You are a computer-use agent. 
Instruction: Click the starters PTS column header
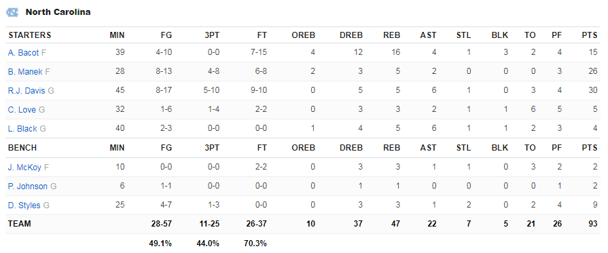590,35
